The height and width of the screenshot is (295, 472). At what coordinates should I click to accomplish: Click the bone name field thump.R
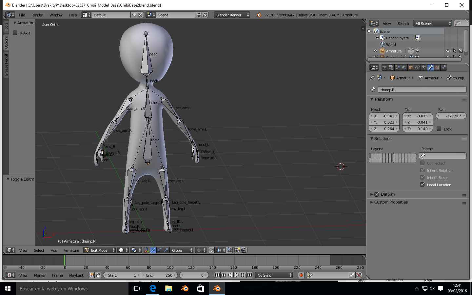[x=422, y=89]
